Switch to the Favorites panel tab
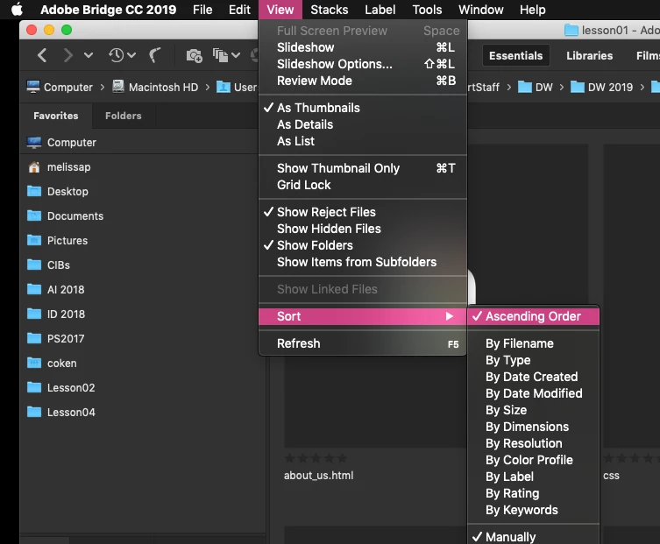 click(56, 116)
